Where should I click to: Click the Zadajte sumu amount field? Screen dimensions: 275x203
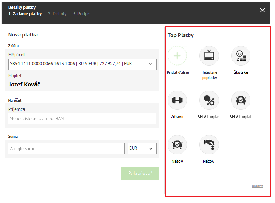click(66, 149)
